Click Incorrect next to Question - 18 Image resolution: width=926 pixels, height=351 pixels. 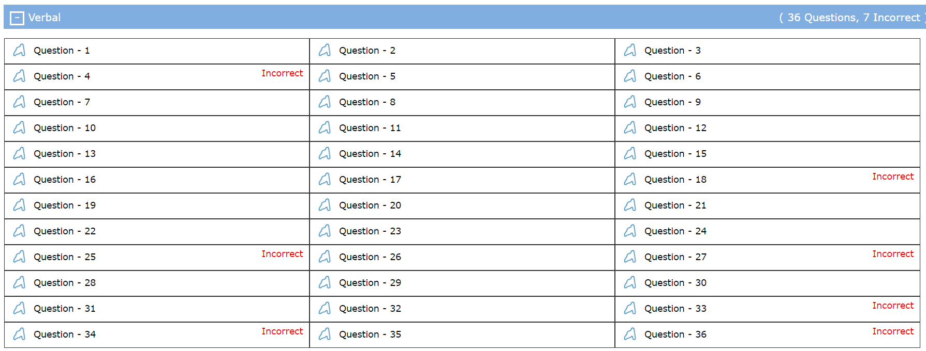893,176
